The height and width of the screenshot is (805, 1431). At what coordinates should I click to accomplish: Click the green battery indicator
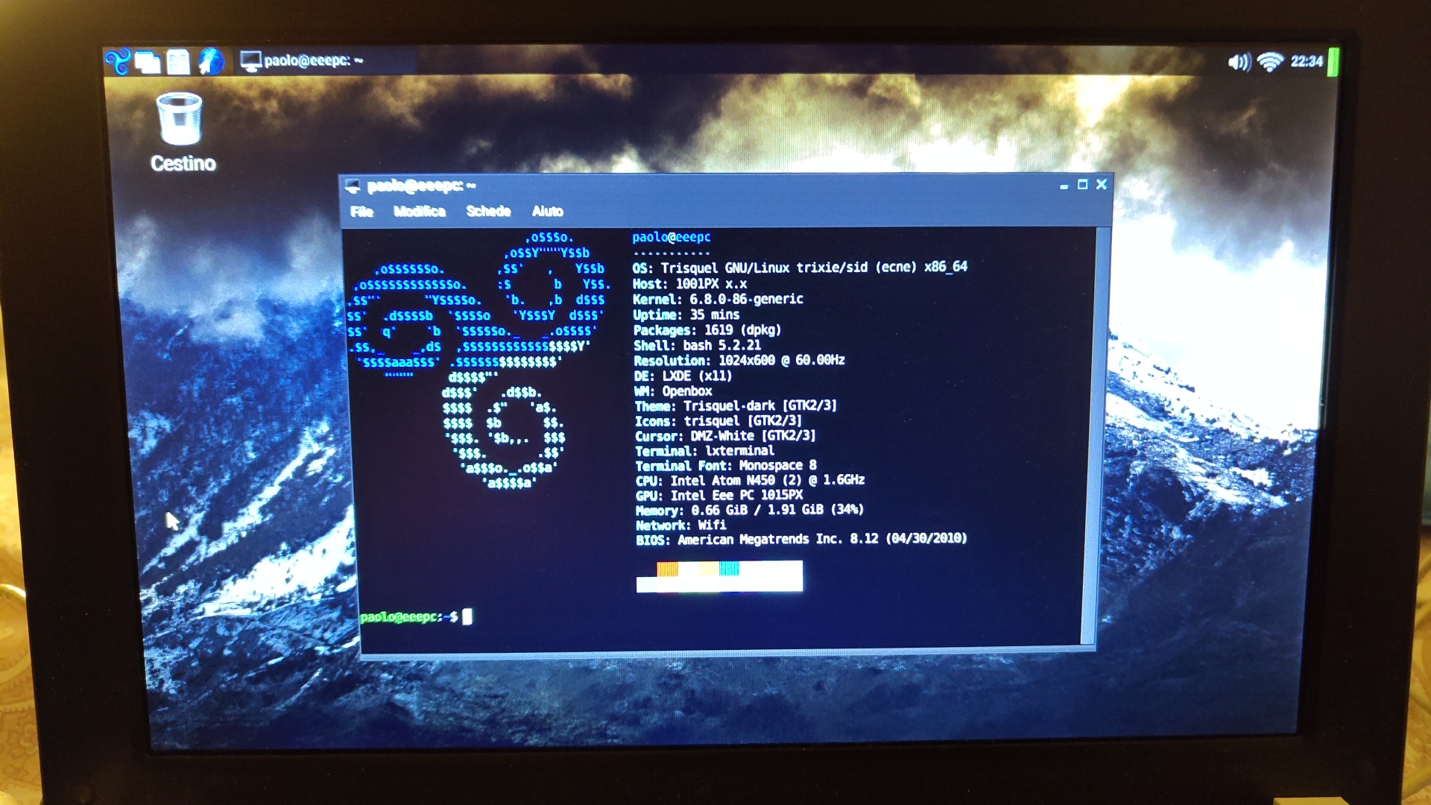pos(1333,62)
